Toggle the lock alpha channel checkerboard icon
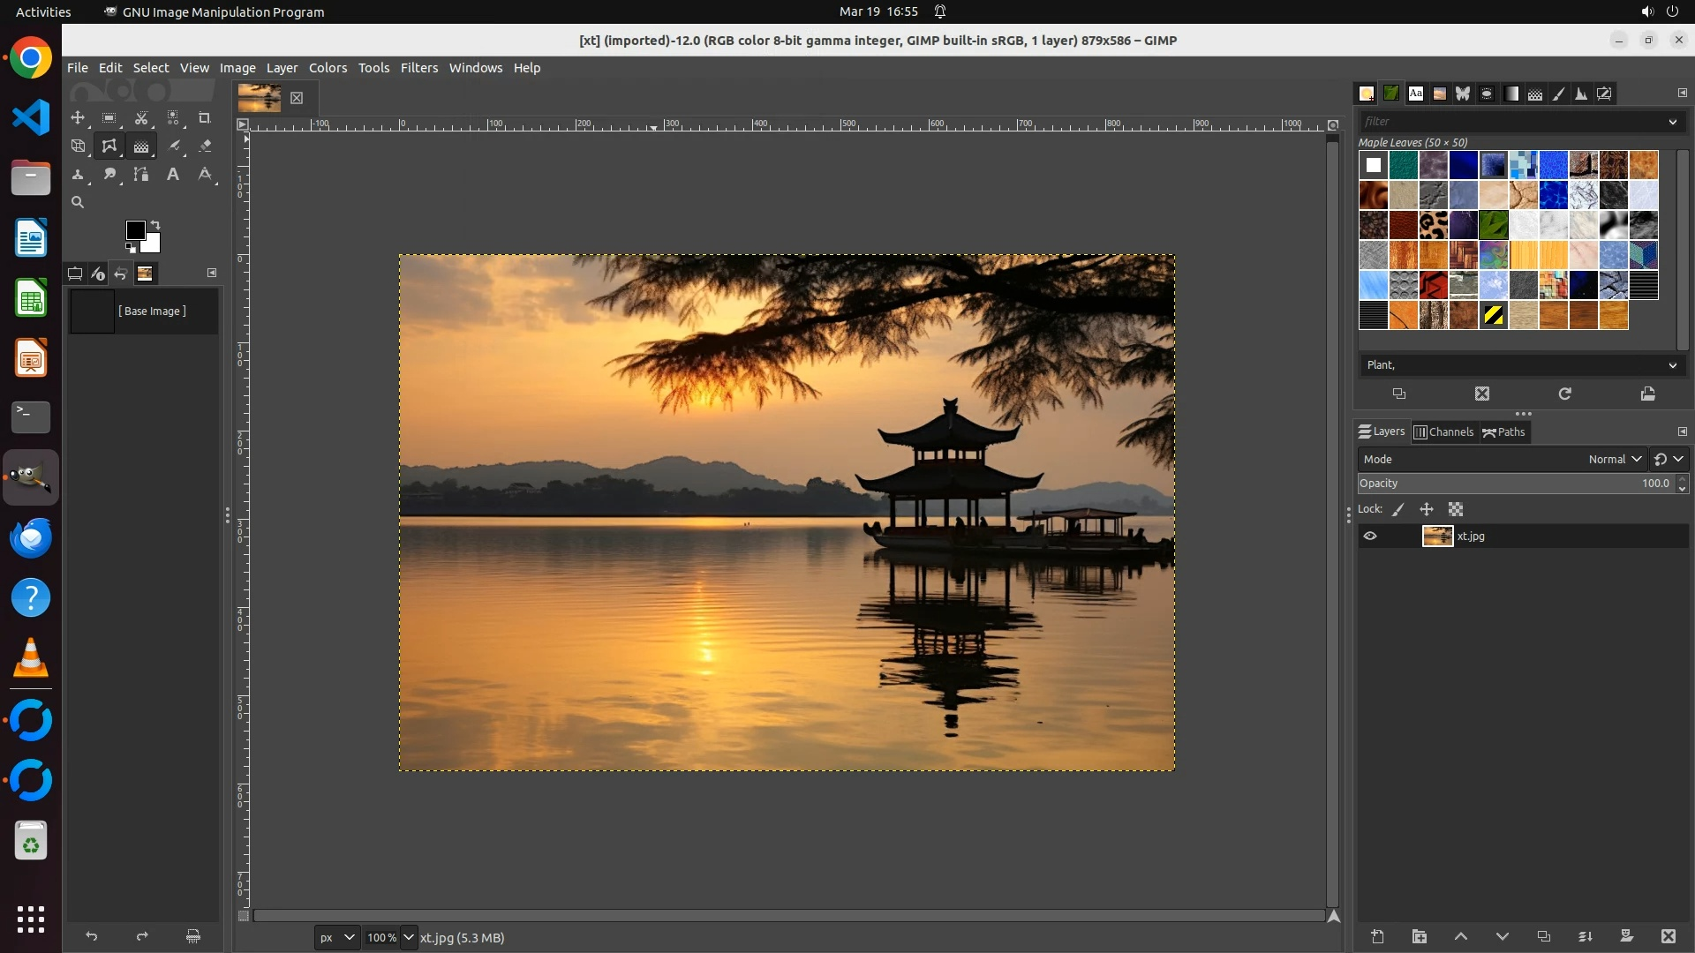 (1456, 509)
